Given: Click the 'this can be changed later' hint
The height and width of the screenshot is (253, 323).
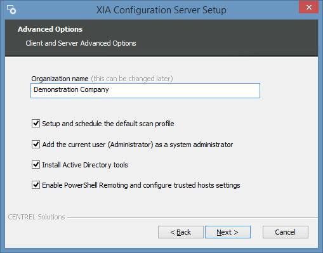Looking at the screenshot, I should (132, 79).
